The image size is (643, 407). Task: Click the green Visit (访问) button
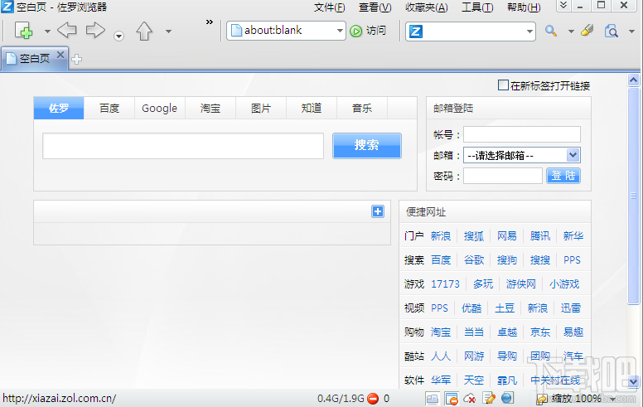[368, 31]
